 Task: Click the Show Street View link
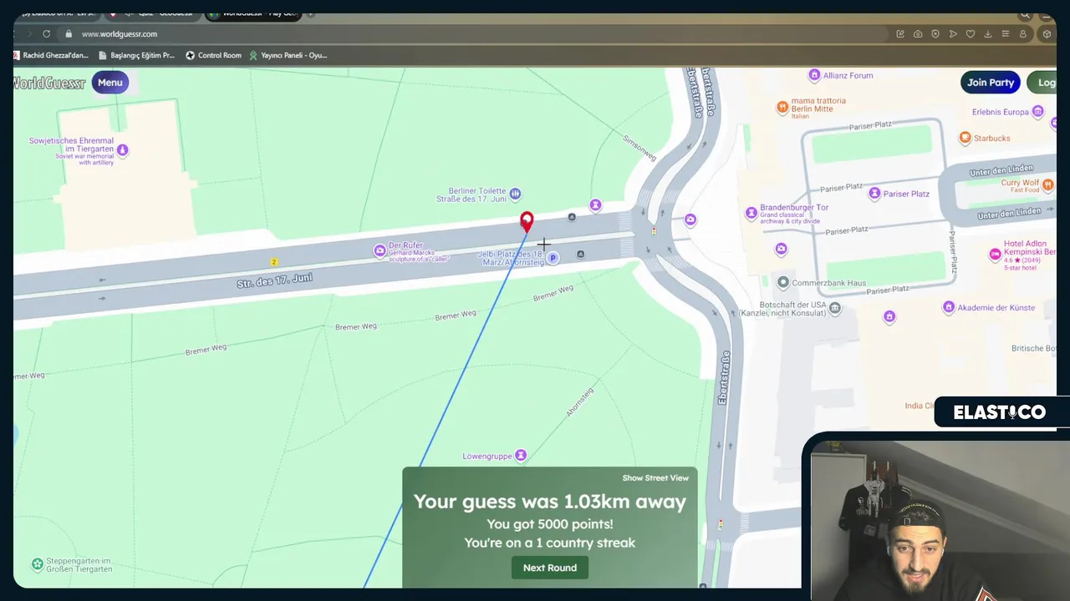pos(655,478)
